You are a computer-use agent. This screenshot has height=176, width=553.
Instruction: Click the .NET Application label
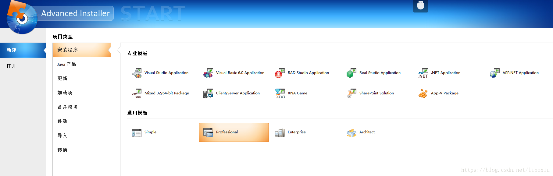pos(446,73)
